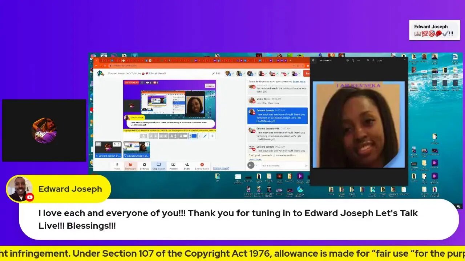Screen dimensions: 465x261
Task: Click the Edward Joseph 1985 comment
Action: pyautogui.click(x=278, y=134)
